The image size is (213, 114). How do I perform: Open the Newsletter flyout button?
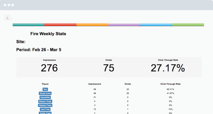pos(45,97)
